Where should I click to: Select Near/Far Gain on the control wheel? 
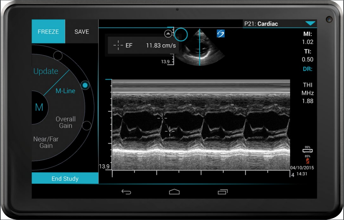coord(46,142)
